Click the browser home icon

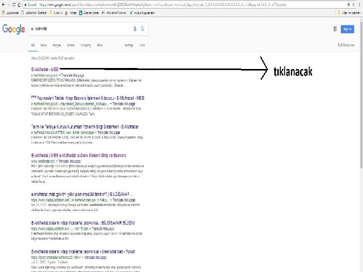[19, 5]
